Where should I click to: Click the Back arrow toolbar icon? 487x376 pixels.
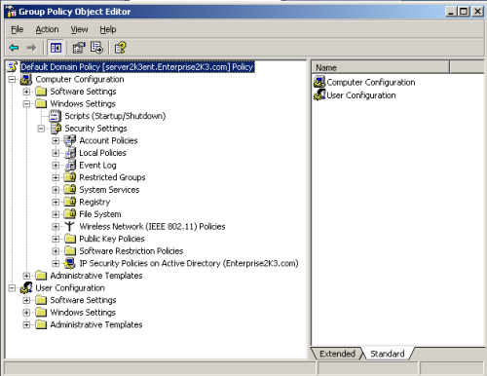point(14,48)
